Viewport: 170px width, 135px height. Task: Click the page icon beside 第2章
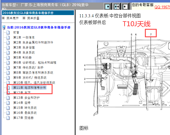8,42
